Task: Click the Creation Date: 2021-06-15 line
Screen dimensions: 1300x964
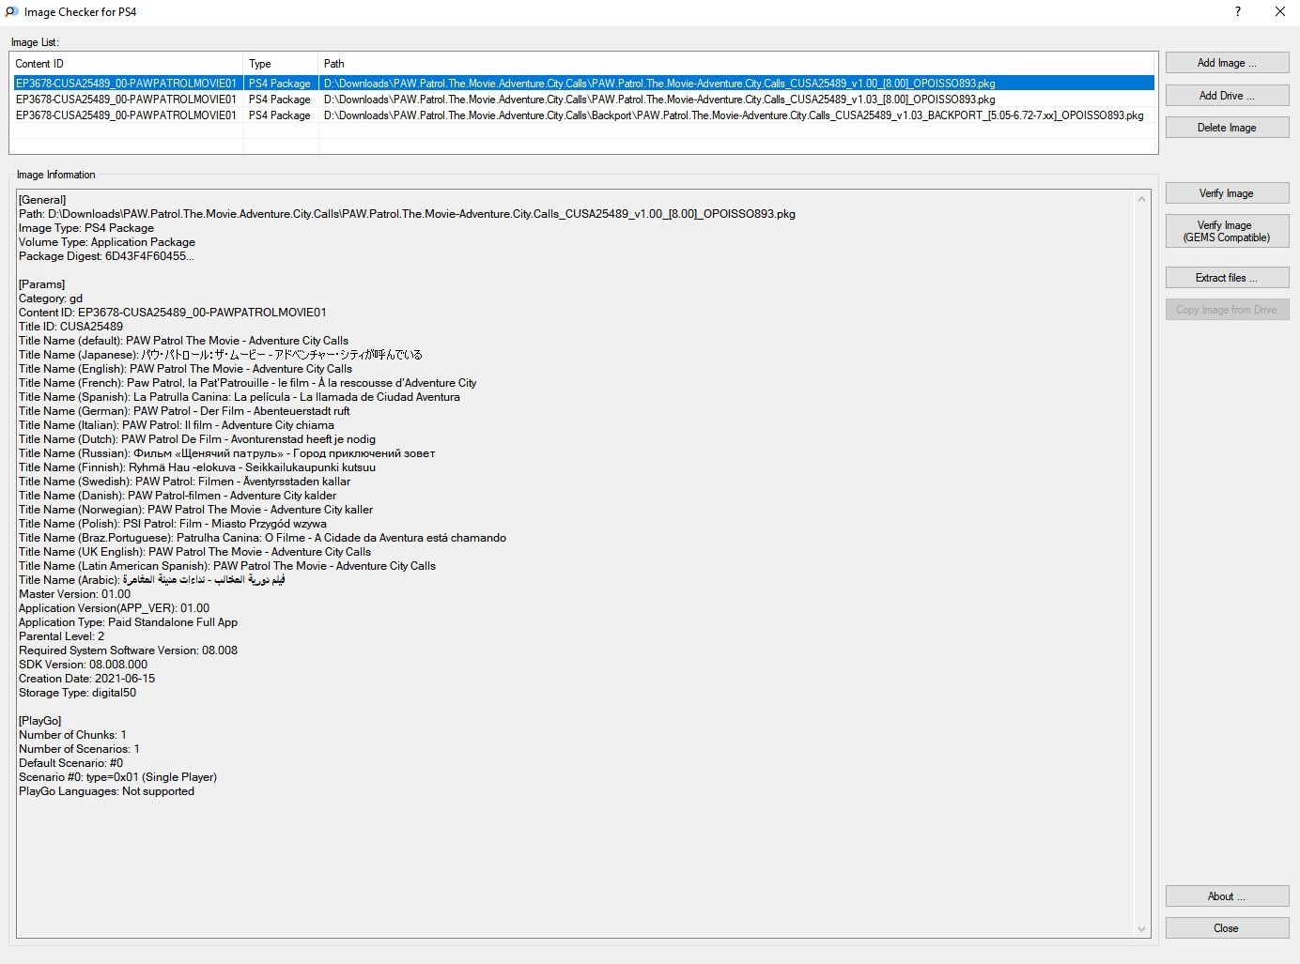Action: (86, 679)
